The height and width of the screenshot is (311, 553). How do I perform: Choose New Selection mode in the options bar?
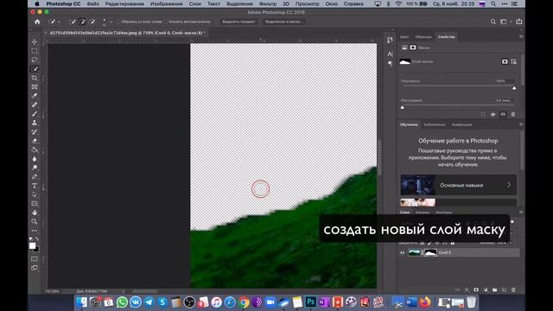73,22
